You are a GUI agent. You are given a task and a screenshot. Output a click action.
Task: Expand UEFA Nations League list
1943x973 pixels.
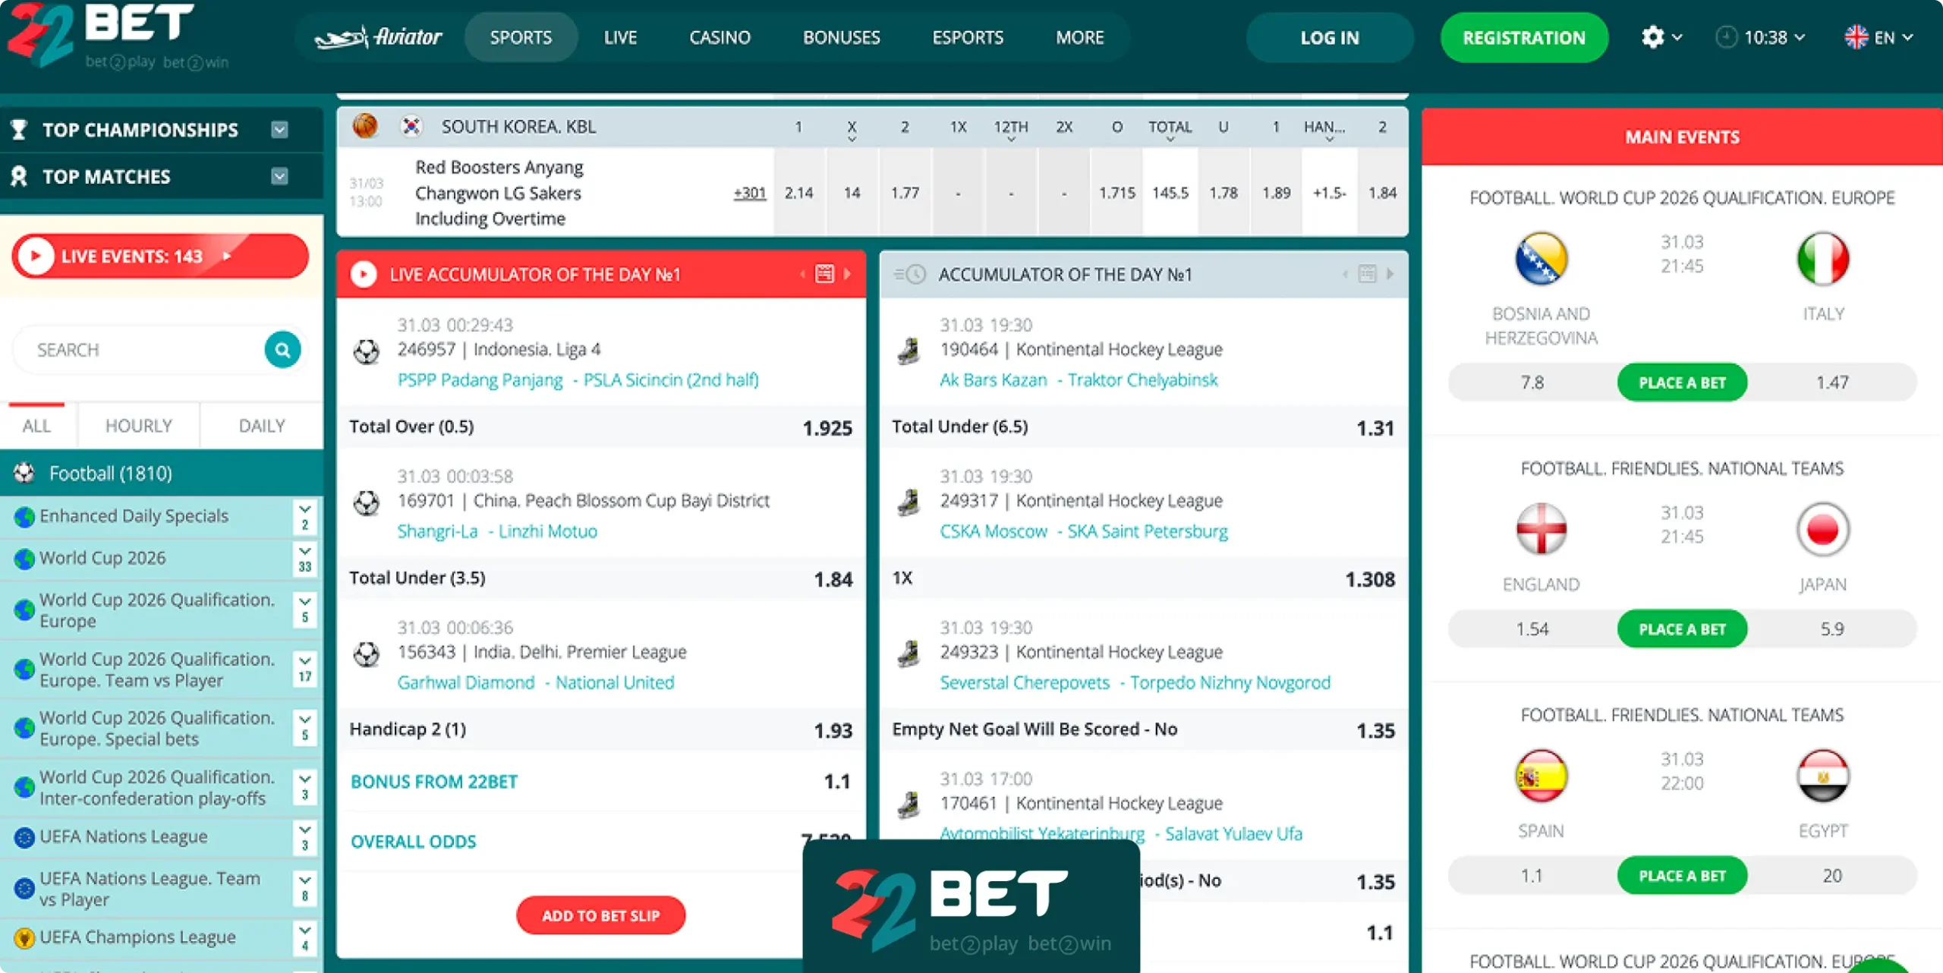tap(304, 837)
